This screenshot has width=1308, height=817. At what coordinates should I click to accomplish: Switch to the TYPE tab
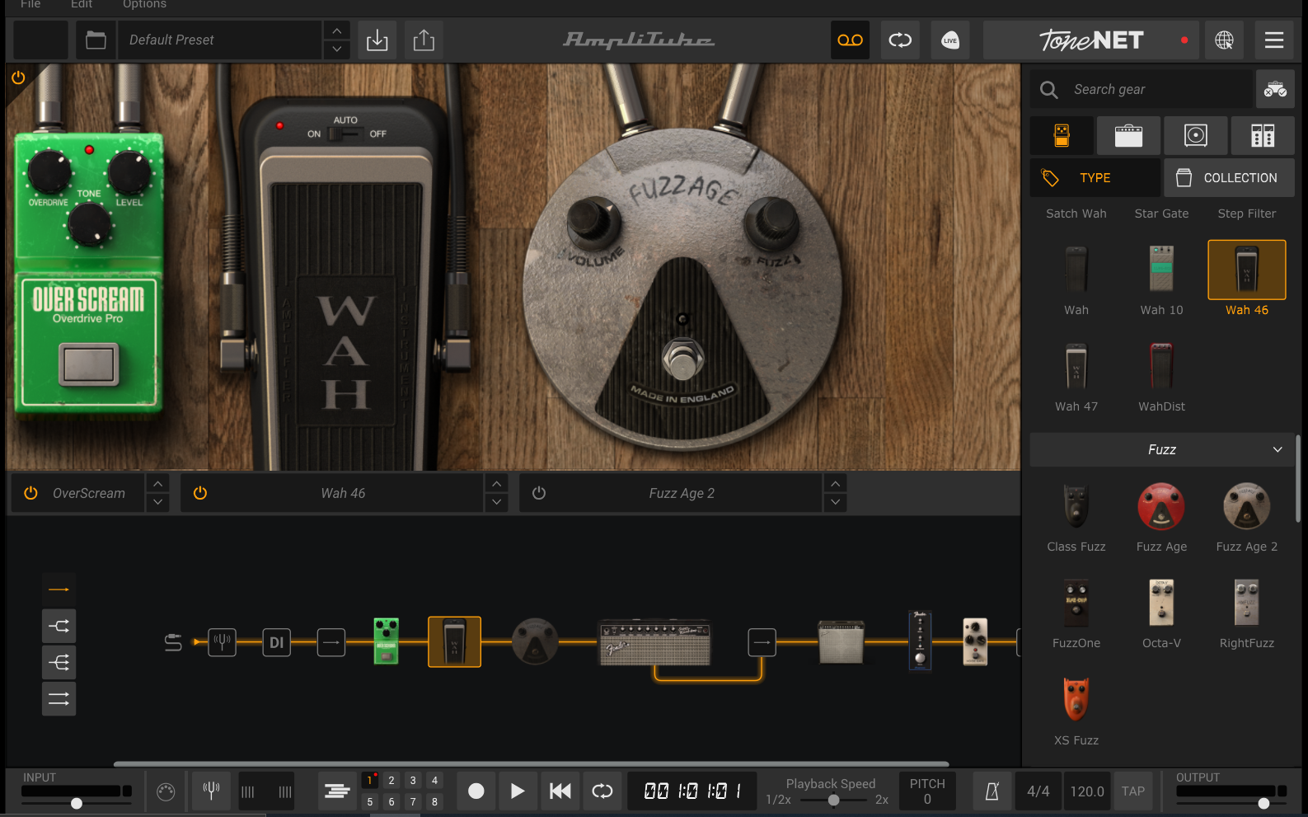1095,177
